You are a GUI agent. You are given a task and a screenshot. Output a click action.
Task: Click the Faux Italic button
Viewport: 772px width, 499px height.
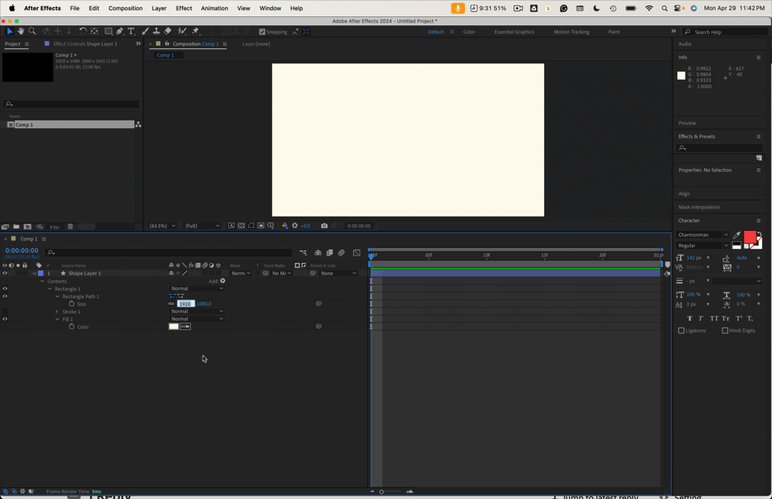coord(700,319)
